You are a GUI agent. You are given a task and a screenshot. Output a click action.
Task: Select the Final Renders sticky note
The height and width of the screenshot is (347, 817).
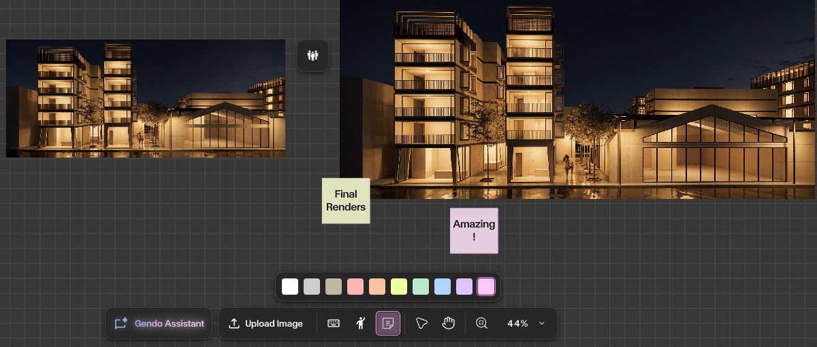click(346, 201)
